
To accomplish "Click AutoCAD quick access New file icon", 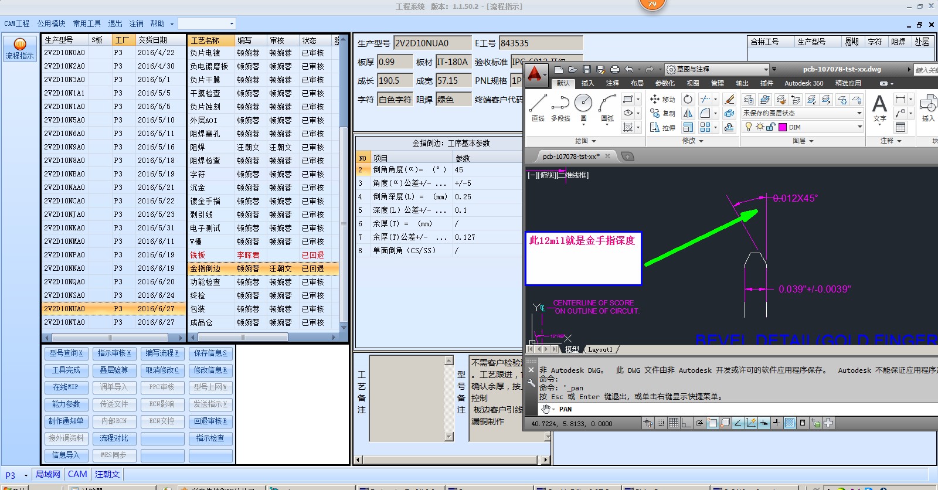I will click(559, 69).
